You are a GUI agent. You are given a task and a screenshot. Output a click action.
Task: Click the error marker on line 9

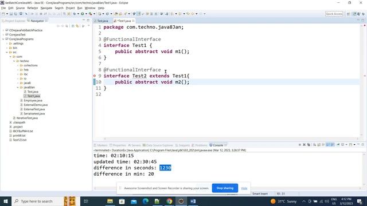(95, 76)
